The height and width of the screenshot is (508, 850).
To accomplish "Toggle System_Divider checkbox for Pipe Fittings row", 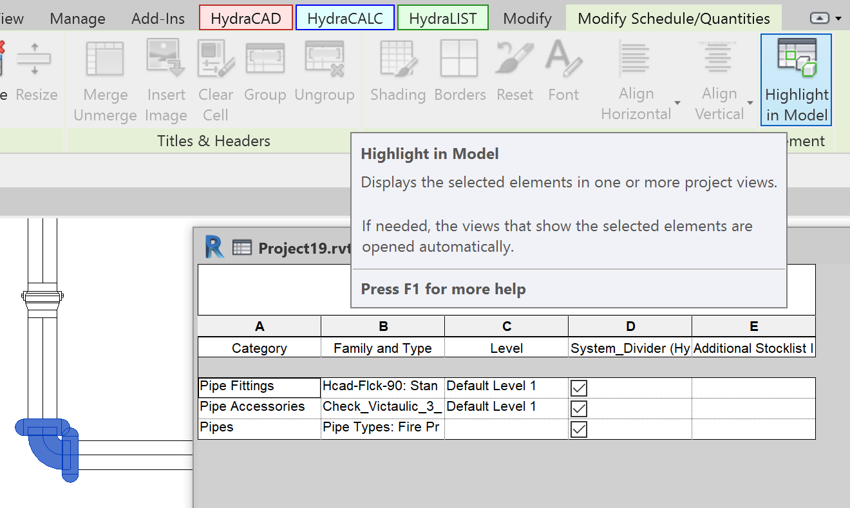I will 579,388.
